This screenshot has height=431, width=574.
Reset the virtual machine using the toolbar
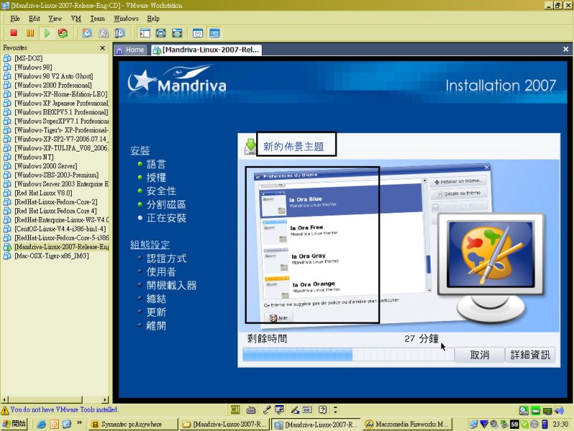(x=63, y=33)
